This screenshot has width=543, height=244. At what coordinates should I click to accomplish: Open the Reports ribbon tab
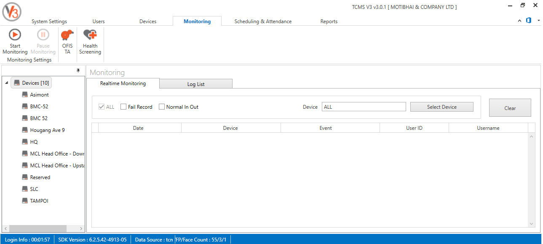[x=329, y=21]
